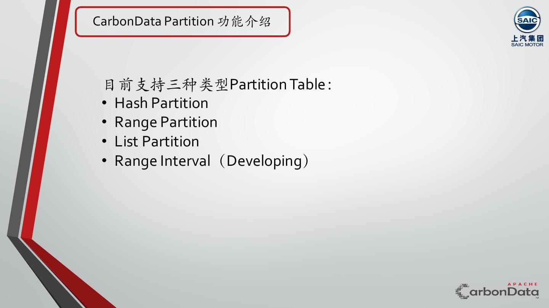Select the Hash Partition bullet text
Screen dimensions: 549x308
tap(161, 103)
